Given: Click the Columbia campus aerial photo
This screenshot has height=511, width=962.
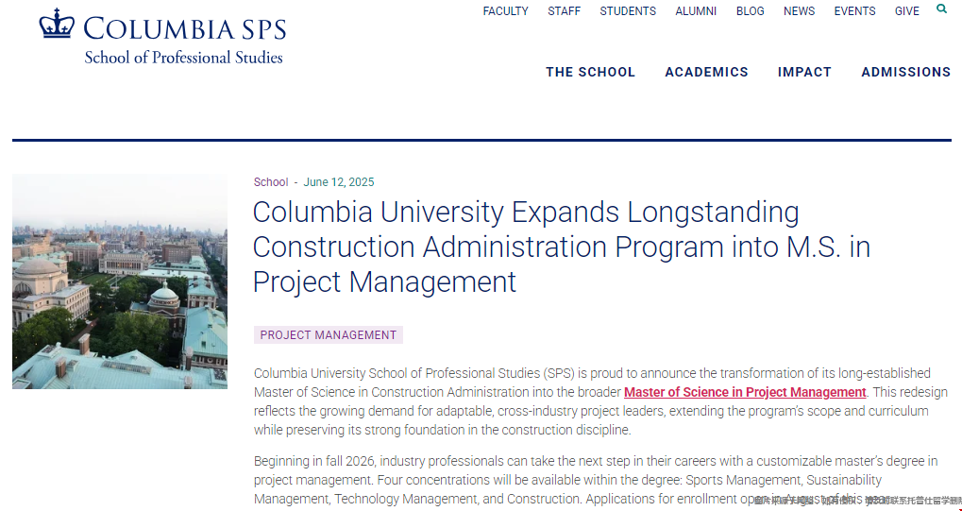Looking at the screenshot, I should click(120, 281).
